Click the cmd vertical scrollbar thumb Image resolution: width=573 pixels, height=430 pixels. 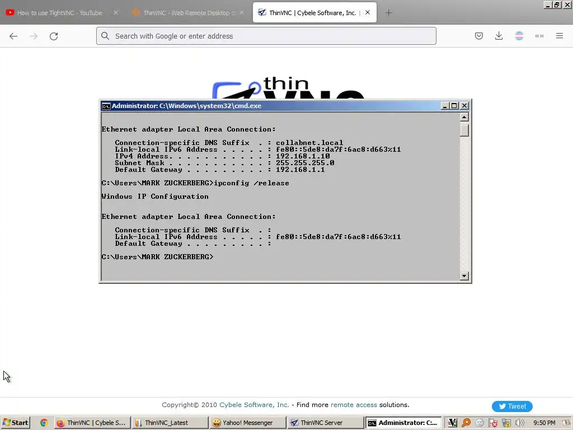coord(464,130)
